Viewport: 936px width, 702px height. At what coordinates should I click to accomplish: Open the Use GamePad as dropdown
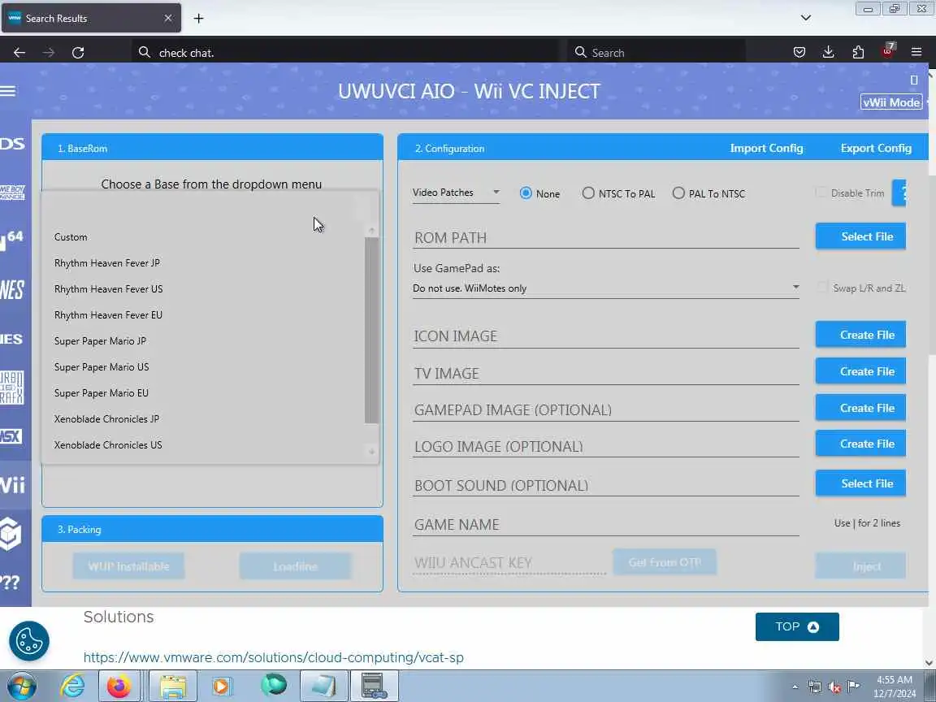[606, 288]
